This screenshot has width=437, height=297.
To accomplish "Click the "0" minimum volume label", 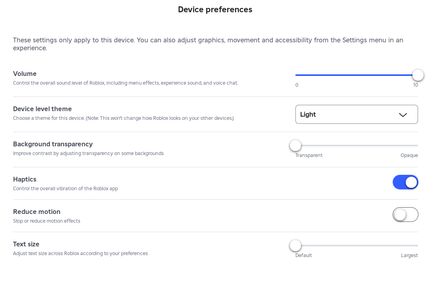I will pos(297,85).
